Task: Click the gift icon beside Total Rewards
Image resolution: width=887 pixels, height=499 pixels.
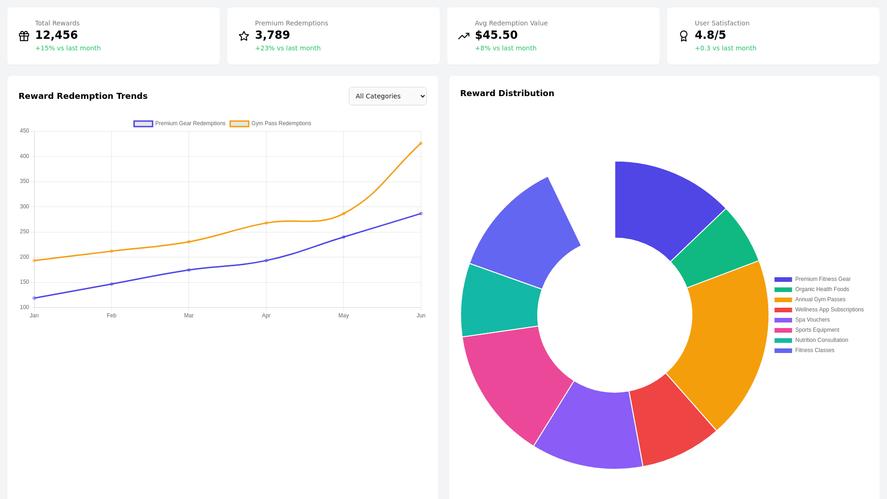Action: click(24, 36)
